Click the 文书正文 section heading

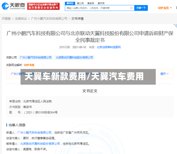click(x=90, y=91)
